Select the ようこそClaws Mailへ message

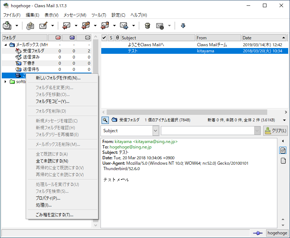tap(195, 45)
